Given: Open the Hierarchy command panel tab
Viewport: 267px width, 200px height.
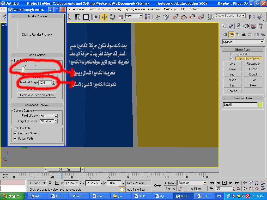Looking at the screenshot, I should [x=239, y=26].
